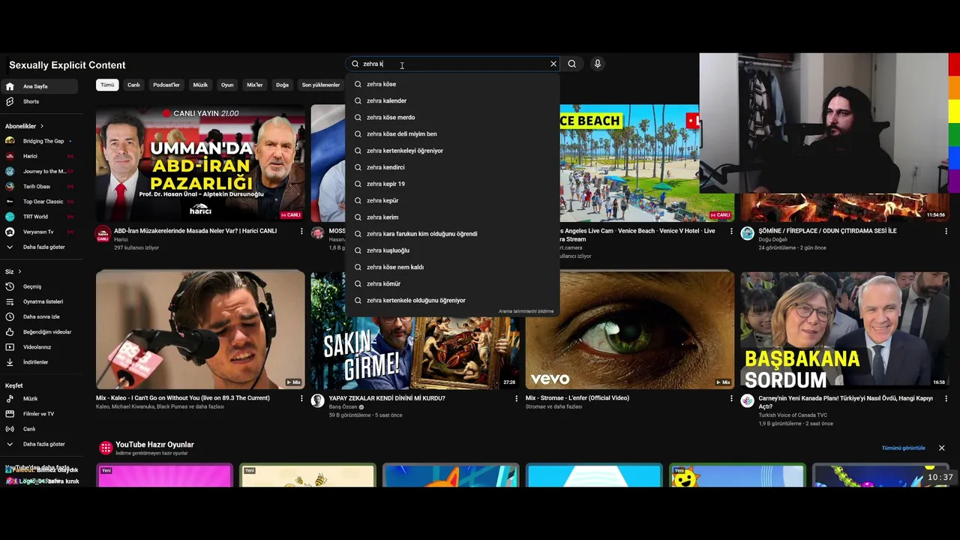Open Kaleo Mix video thumbnail

coord(200,330)
